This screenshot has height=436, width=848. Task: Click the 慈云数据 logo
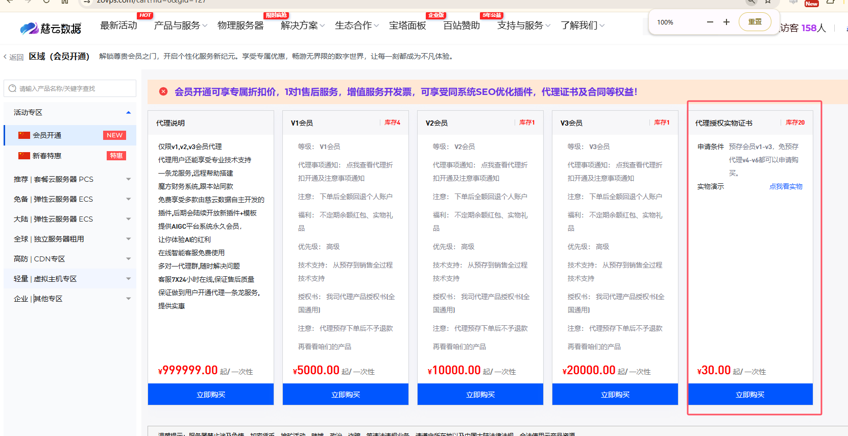51,28
